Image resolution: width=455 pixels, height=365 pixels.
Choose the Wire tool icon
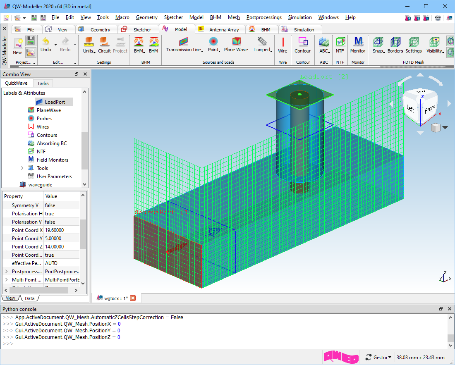point(283,41)
